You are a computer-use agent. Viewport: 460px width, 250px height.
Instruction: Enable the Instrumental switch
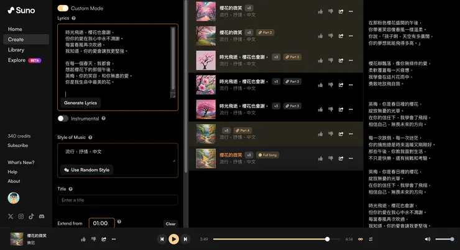click(63, 118)
